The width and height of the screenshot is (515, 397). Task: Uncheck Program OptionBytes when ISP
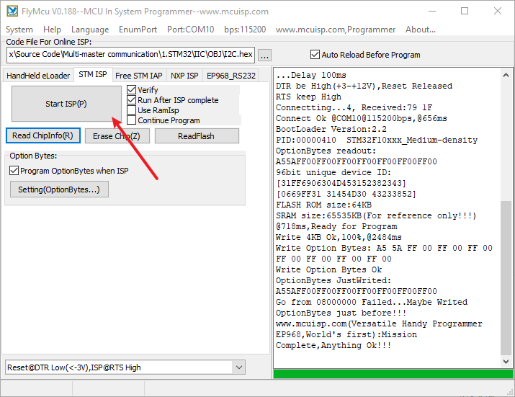[14, 171]
